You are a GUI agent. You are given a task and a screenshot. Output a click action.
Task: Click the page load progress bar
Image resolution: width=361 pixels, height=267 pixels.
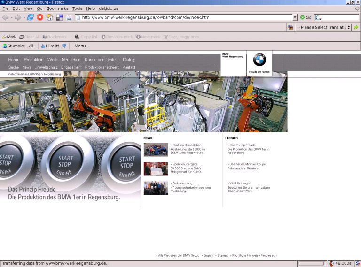(x=312, y=263)
